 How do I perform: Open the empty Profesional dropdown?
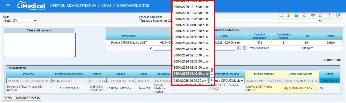[129, 48]
